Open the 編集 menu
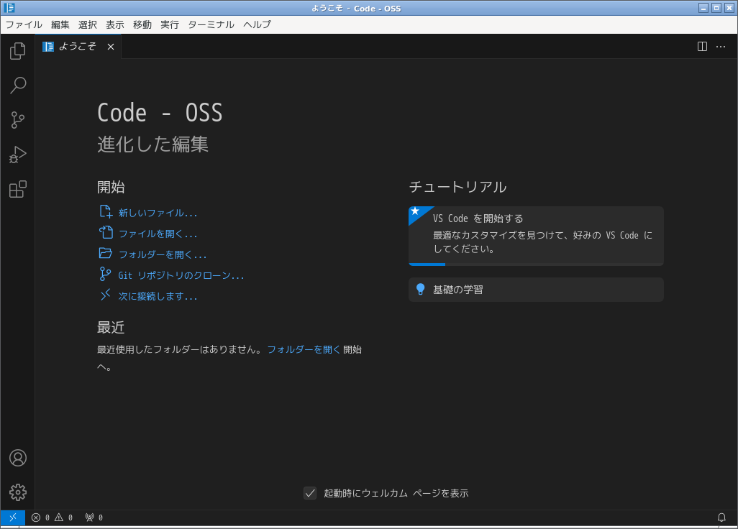This screenshot has height=529, width=738. 60,24
